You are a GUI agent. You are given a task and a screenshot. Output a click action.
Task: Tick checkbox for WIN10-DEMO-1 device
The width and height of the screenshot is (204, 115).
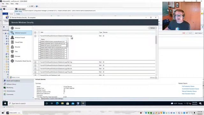coord(40,50)
